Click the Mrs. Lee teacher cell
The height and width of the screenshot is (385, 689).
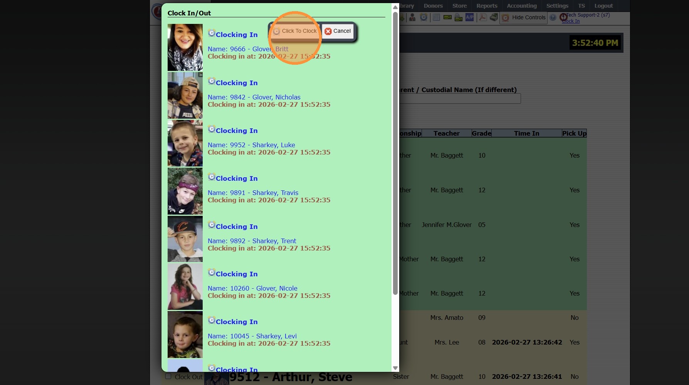(447, 342)
